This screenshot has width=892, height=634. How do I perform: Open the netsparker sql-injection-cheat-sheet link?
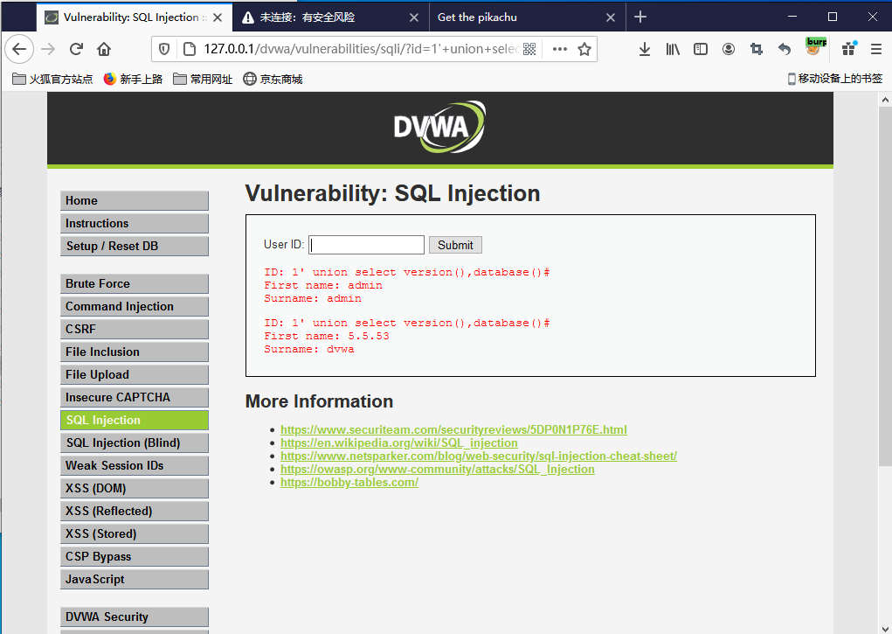click(479, 456)
